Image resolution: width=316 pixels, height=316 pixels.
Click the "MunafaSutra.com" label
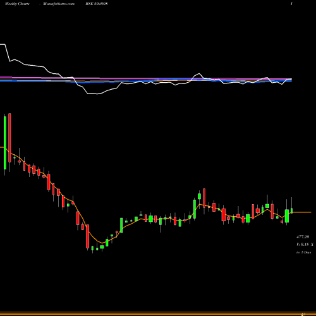click(x=59, y=4)
